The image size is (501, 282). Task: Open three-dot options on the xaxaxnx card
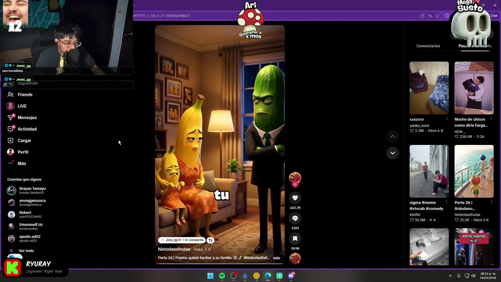pyautogui.click(x=446, y=119)
